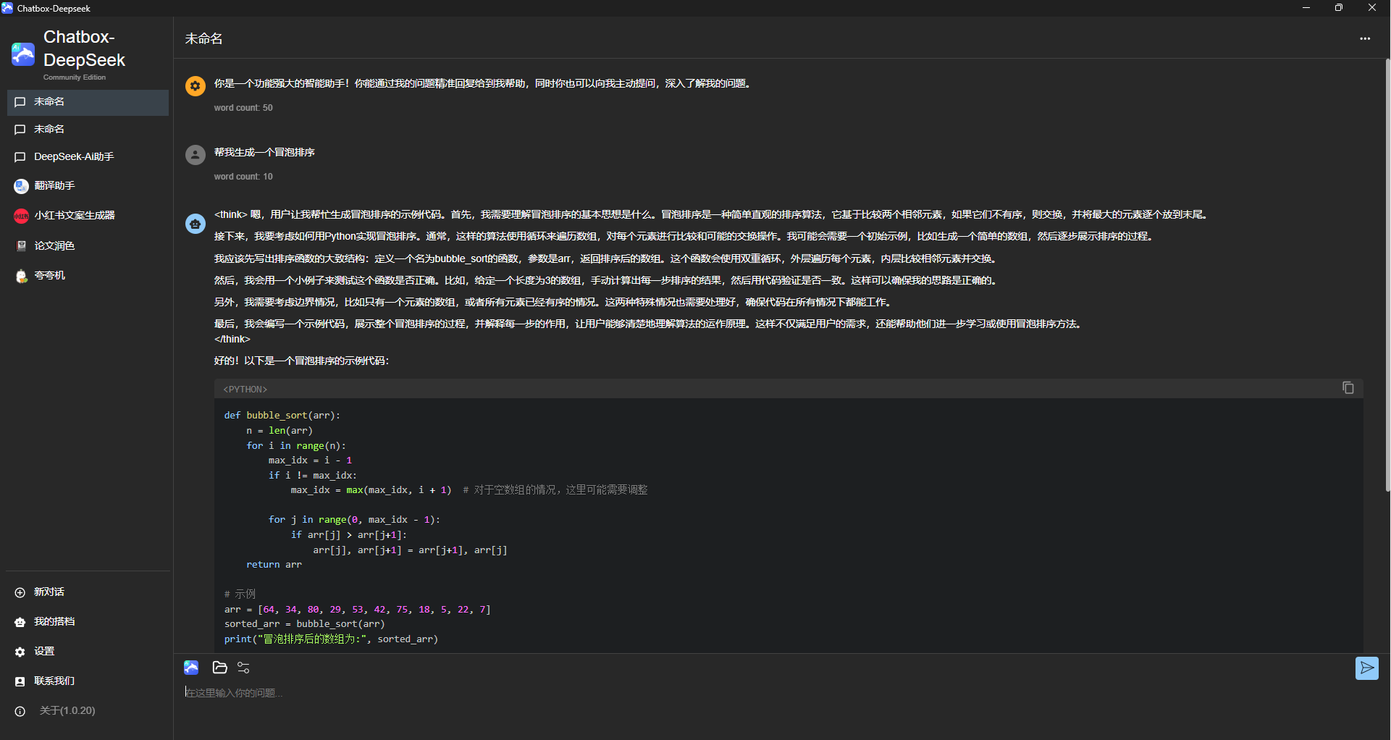Click the closing </think> tag text
The image size is (1391, 740).
tap(232, 340)
